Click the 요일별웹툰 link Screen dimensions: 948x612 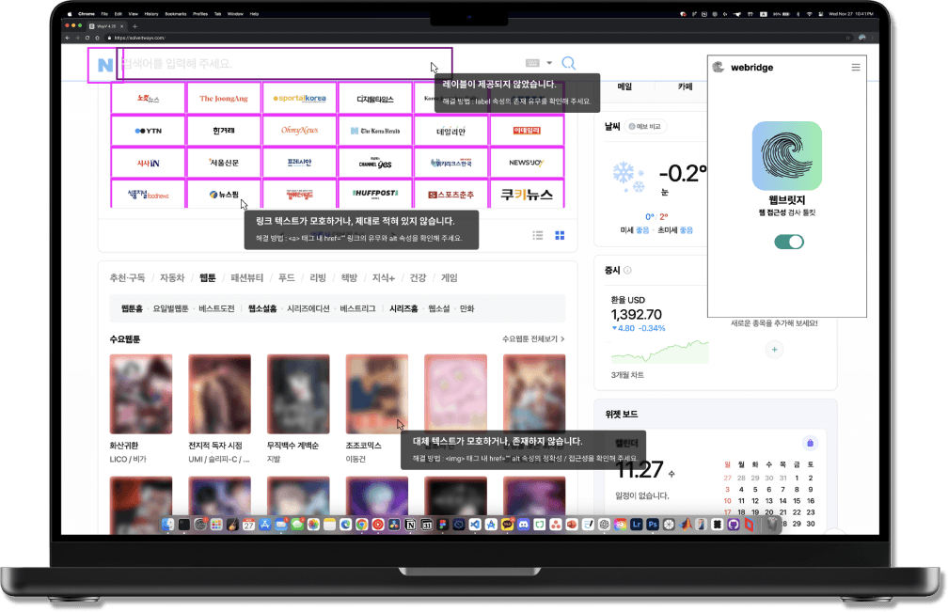coord(171,308)
